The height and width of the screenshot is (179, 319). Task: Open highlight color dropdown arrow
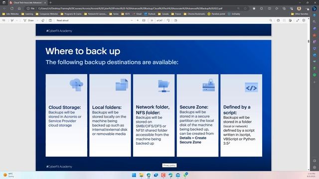tap(16, 20)
